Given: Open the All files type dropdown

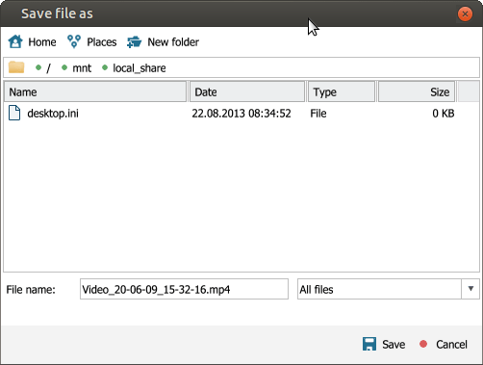Looking at the screenshot, I should click(389, 289).
